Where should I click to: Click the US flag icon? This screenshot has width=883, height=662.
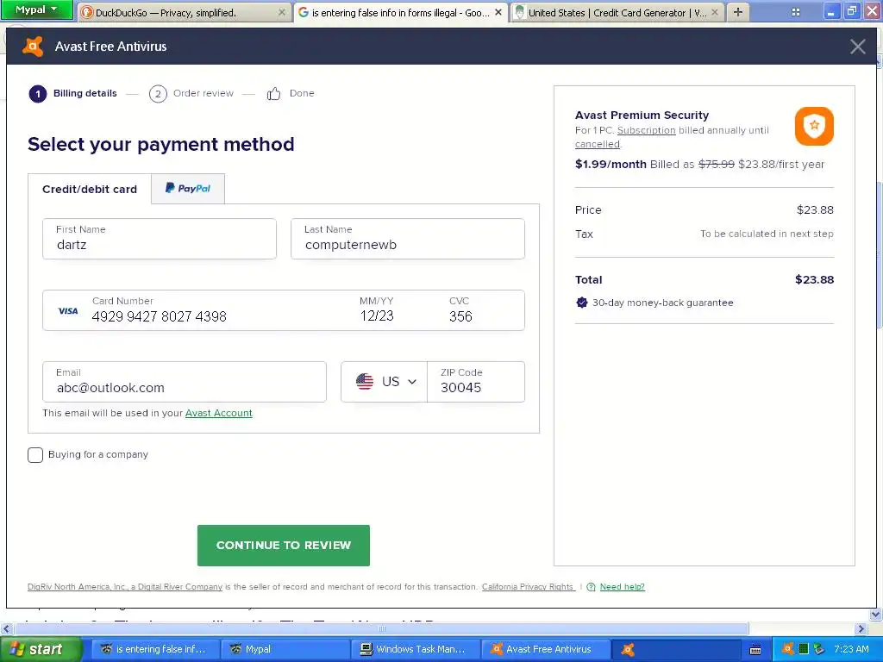(365, 382)
